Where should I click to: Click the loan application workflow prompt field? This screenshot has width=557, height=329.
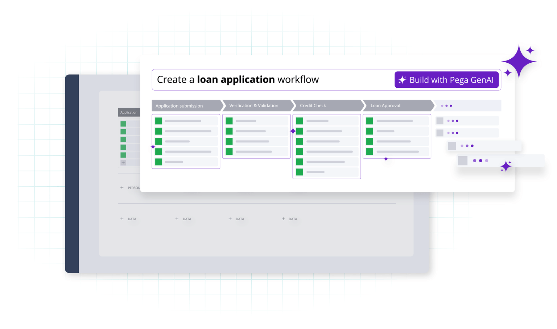coord(272,80)
